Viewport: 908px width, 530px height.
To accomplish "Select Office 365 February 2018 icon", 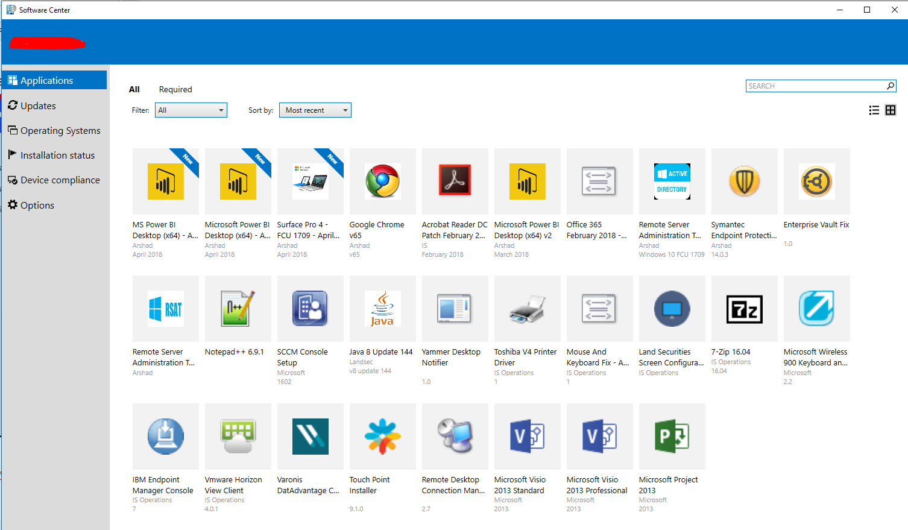I will [600, 181].
